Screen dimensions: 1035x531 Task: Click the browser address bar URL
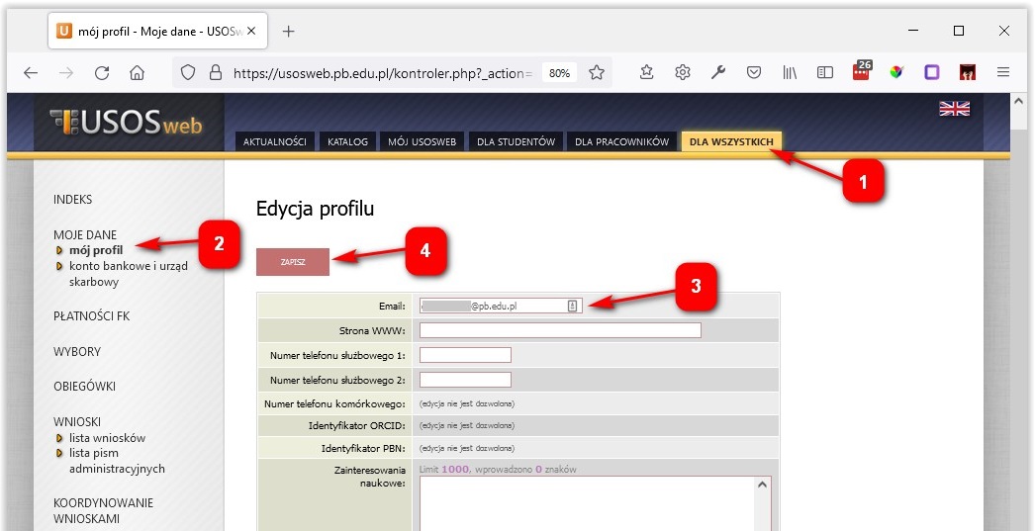pyautogui.click(x=382, y=73)
